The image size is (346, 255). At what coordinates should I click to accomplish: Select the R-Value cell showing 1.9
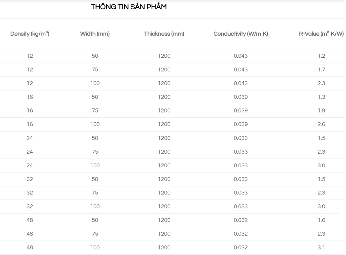pos(321,111)
